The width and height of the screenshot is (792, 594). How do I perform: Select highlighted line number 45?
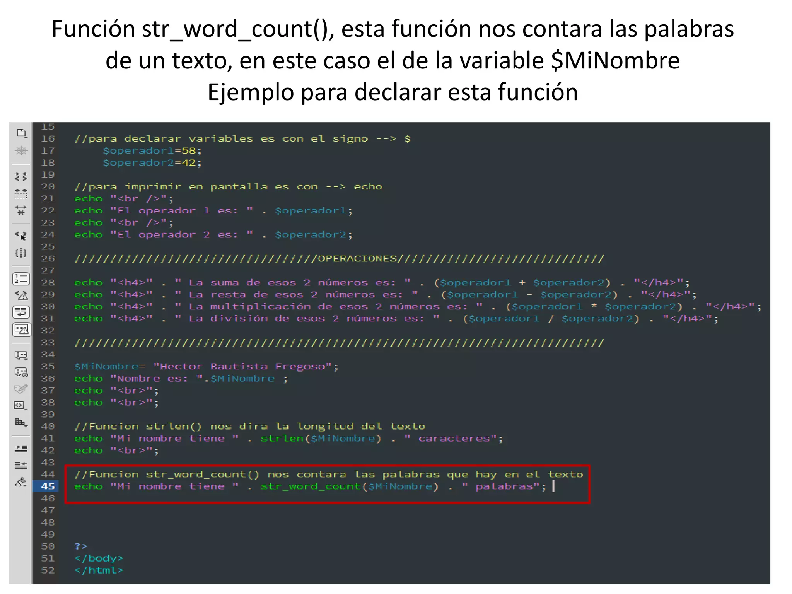click(x=48, y=486)
